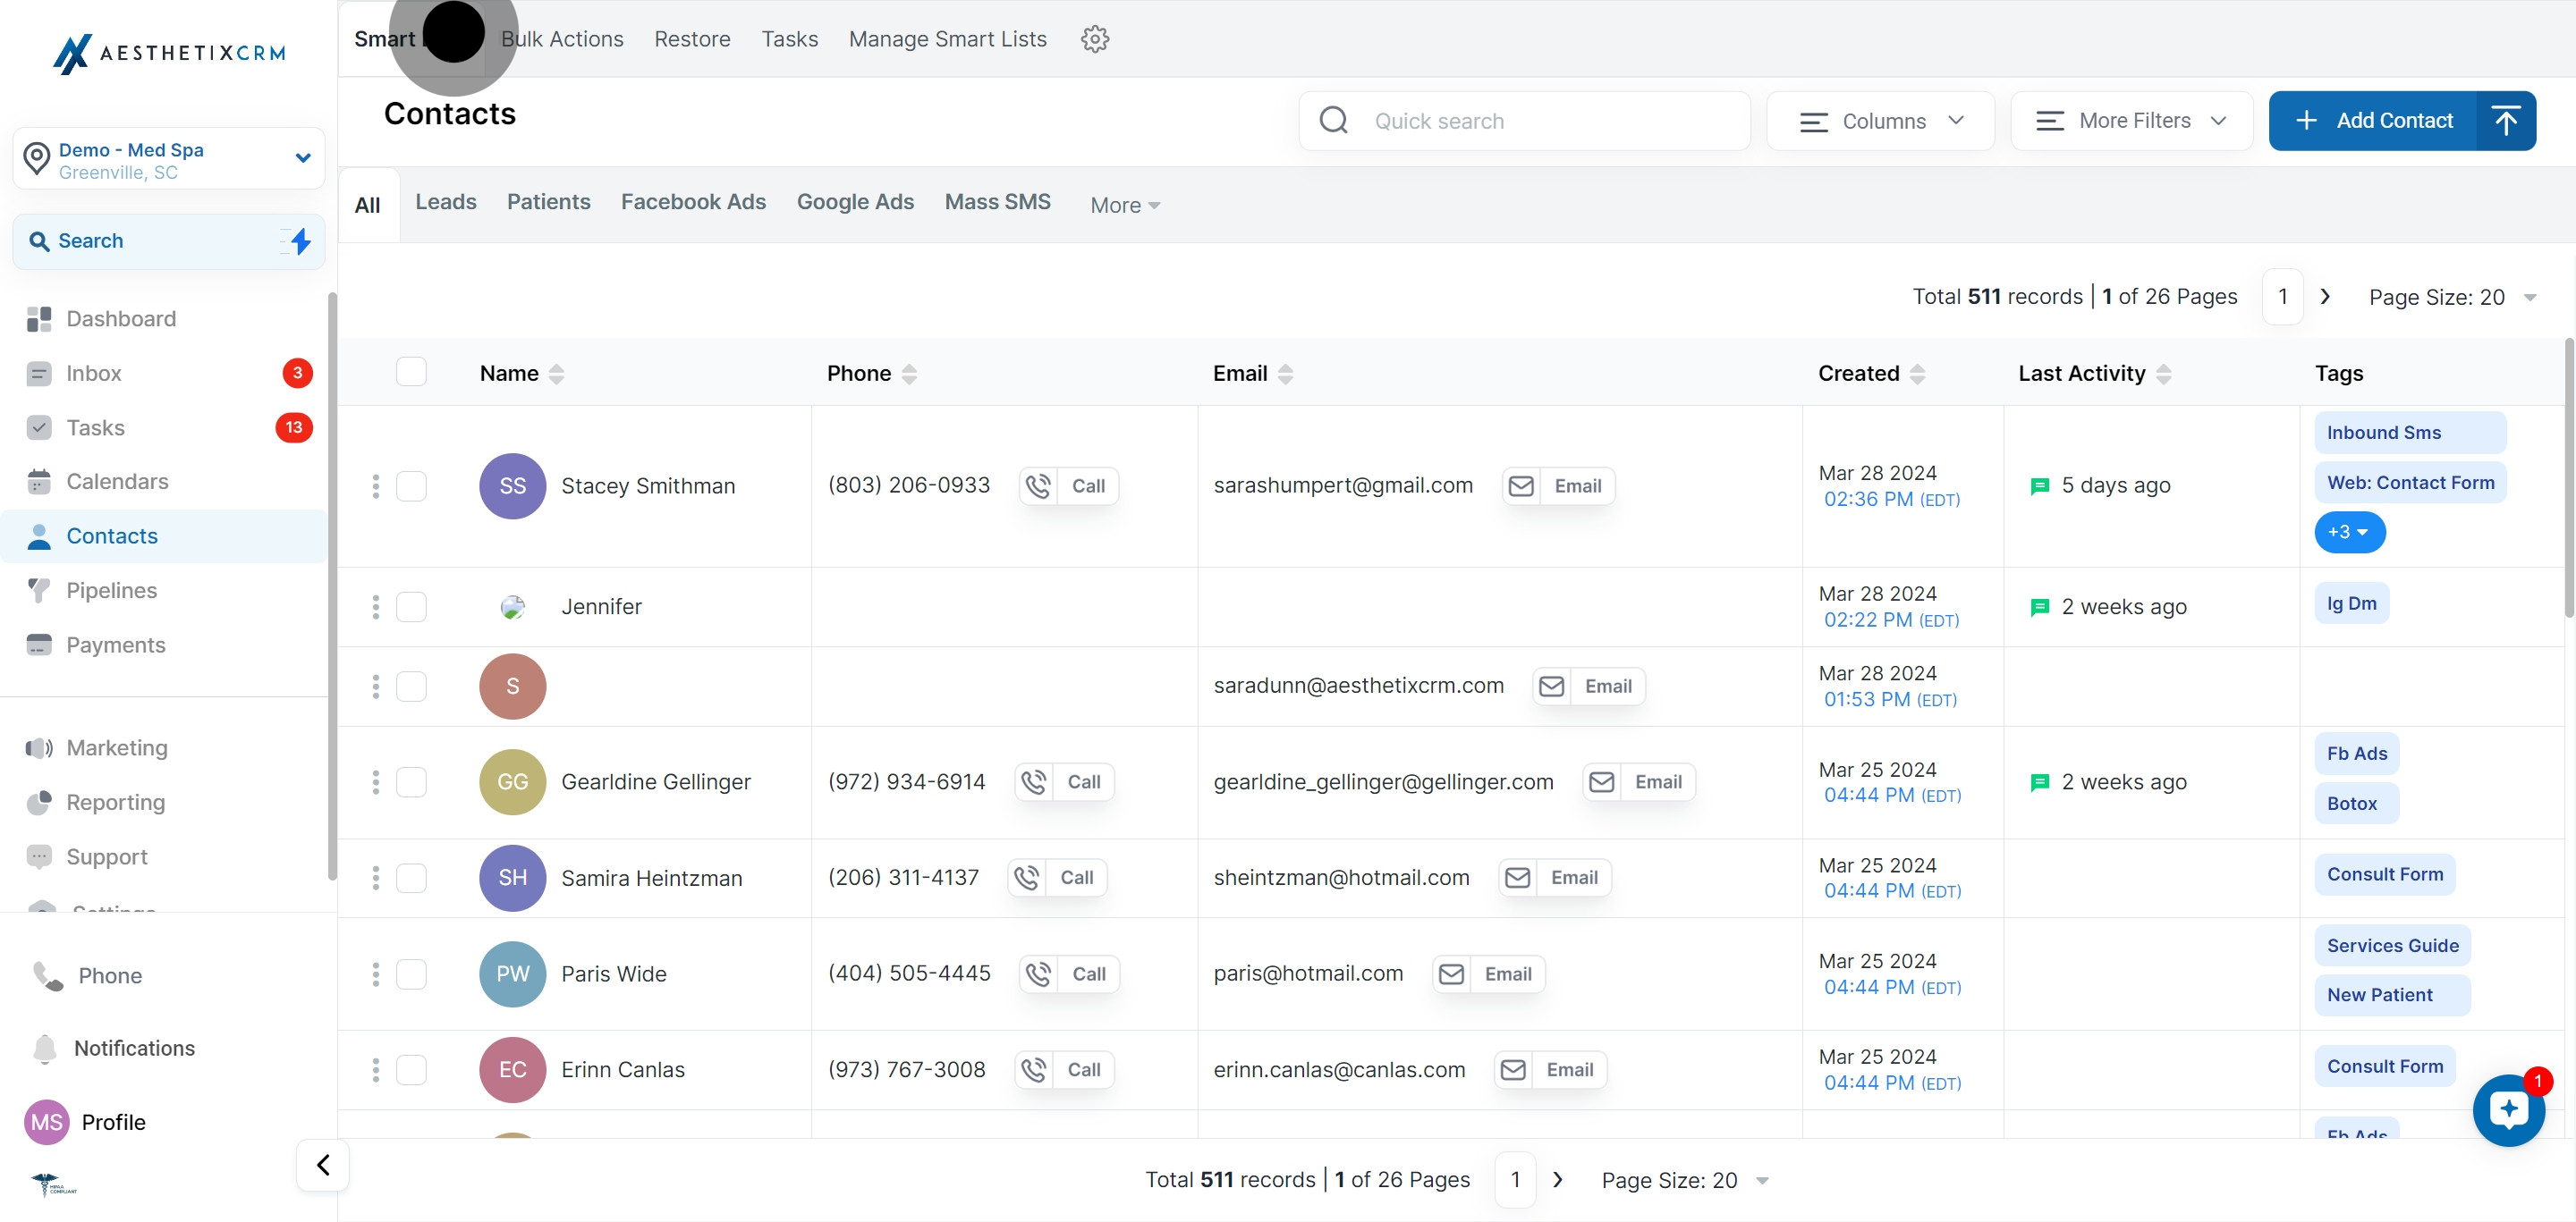Screen dimensions: 2576x1222
Task: Select Jennifer's row checkbox
Action: point(411,606)
